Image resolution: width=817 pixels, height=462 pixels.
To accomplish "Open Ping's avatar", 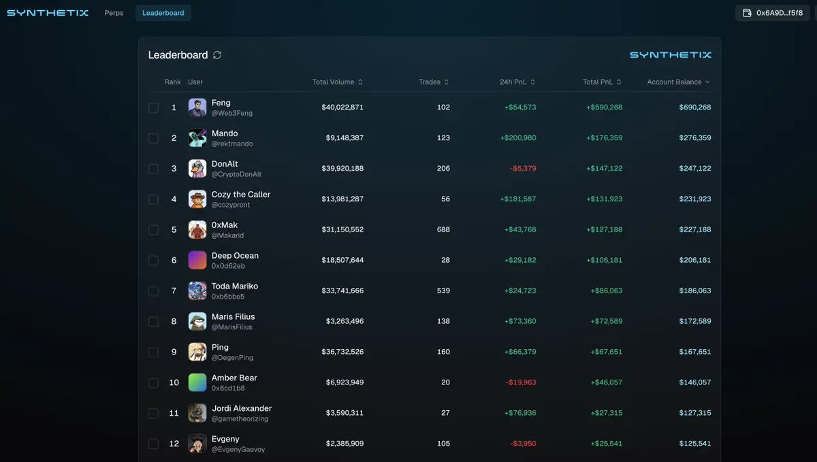I will [x=197, y=352].
